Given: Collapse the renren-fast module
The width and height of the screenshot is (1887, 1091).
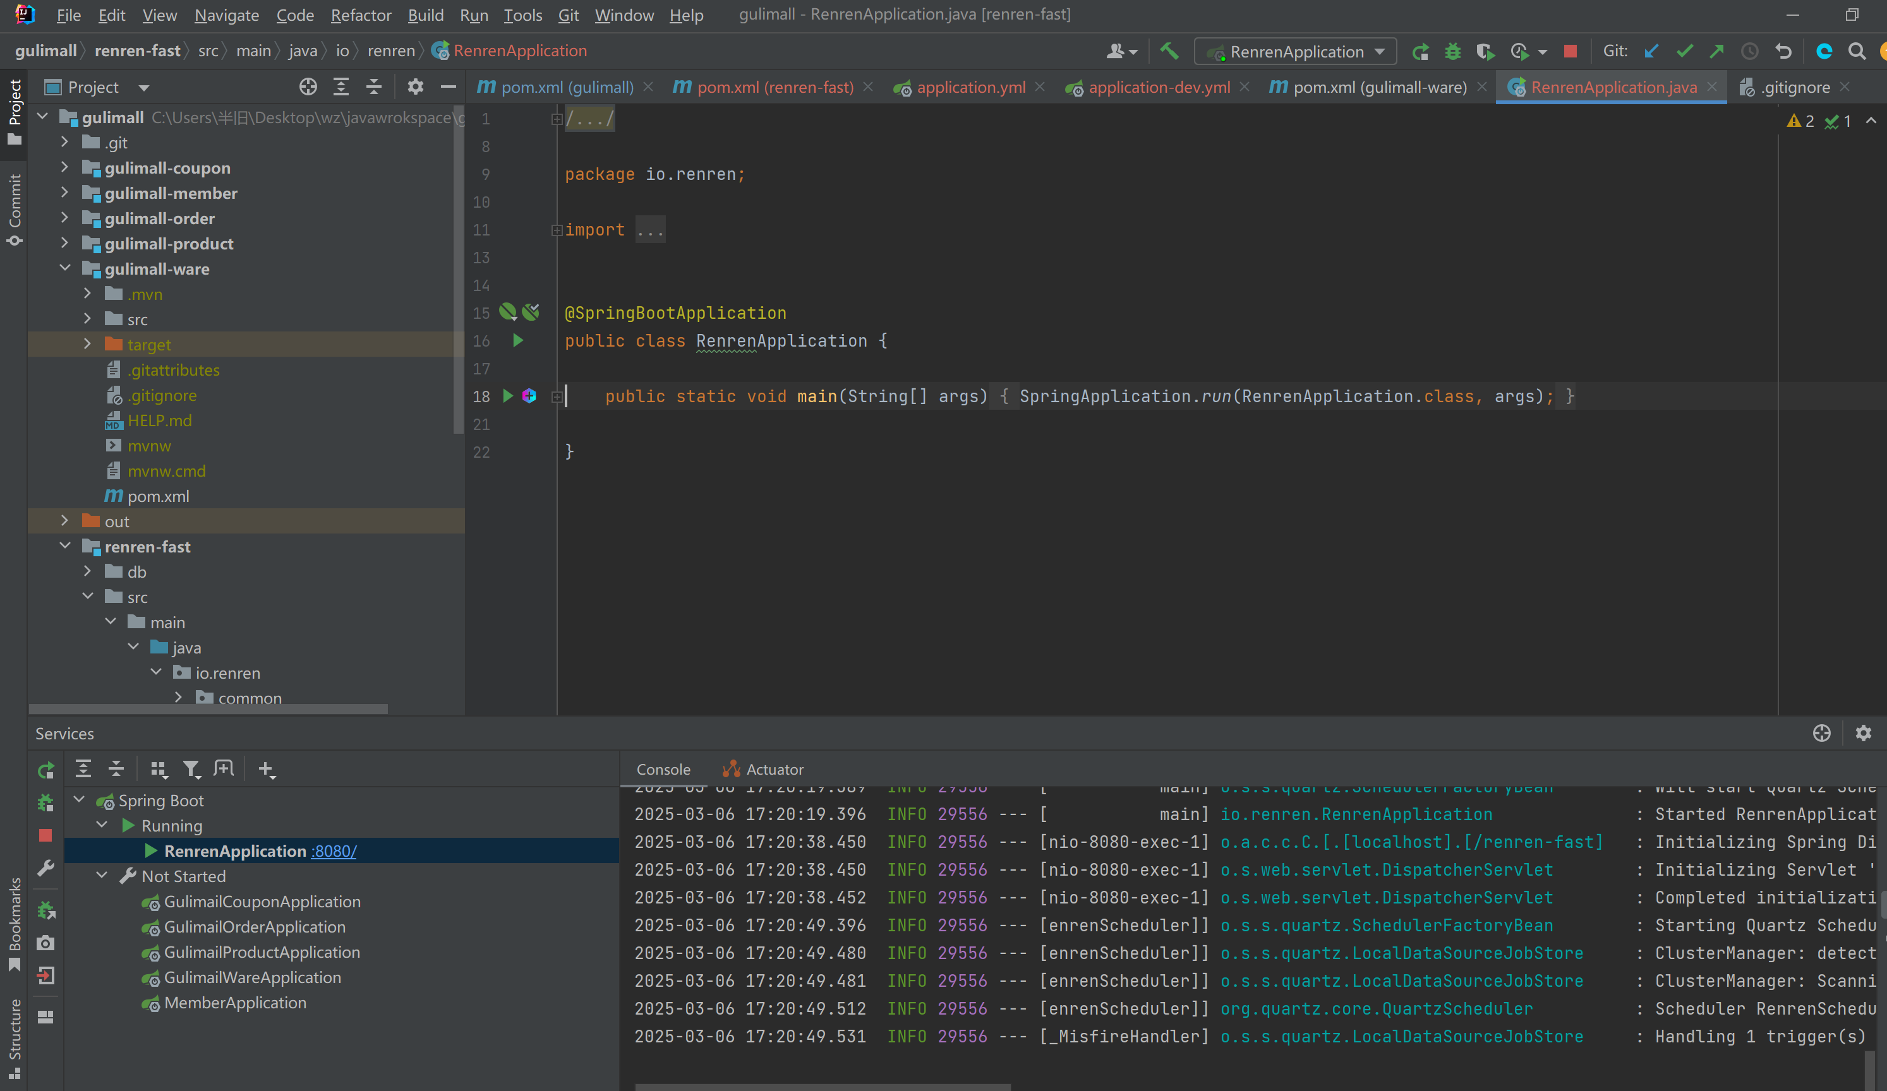Looking at the screenshot, I should 64,545.
